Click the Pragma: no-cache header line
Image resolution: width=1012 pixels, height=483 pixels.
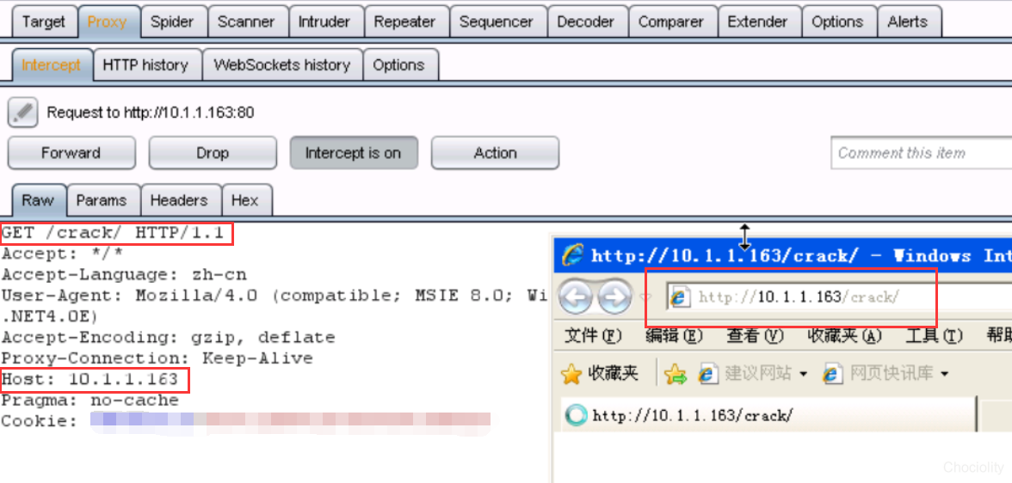tap(90, 400)
